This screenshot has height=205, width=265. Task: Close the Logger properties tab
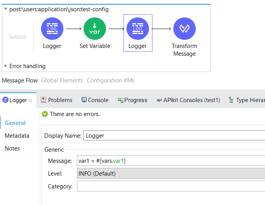click(x=31, y=101)
